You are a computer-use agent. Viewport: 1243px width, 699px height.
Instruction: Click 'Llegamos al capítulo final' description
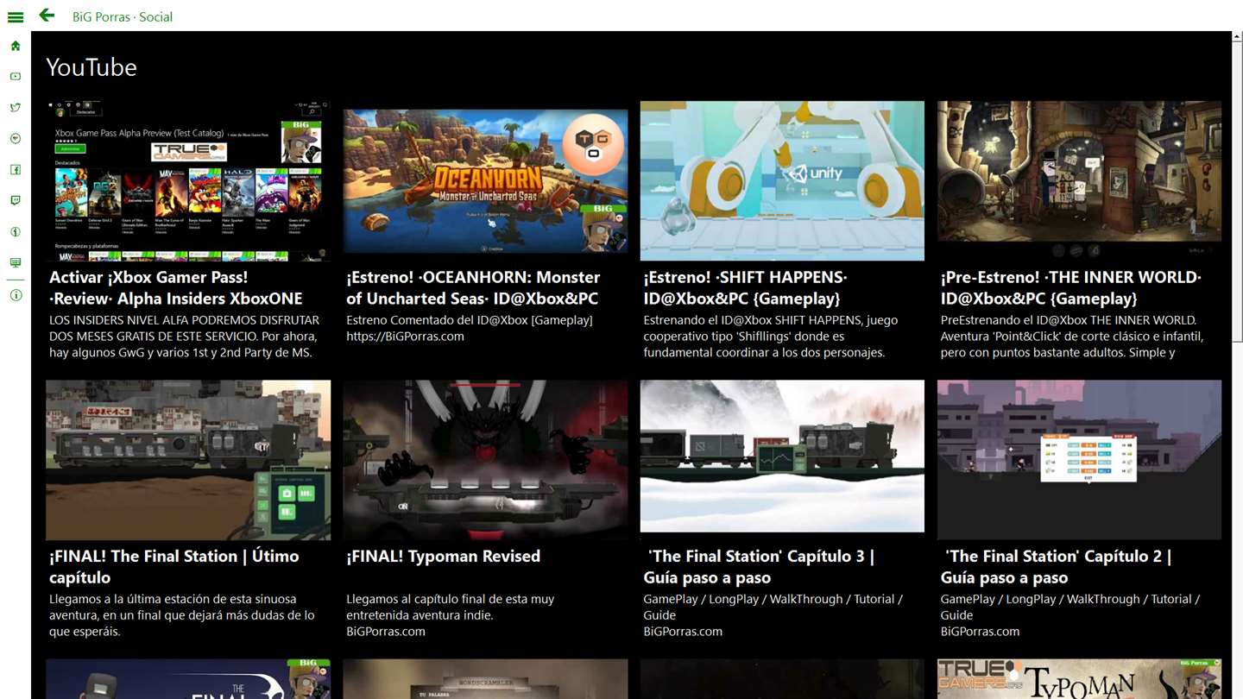pyautogui.click(x=450, y=607)
